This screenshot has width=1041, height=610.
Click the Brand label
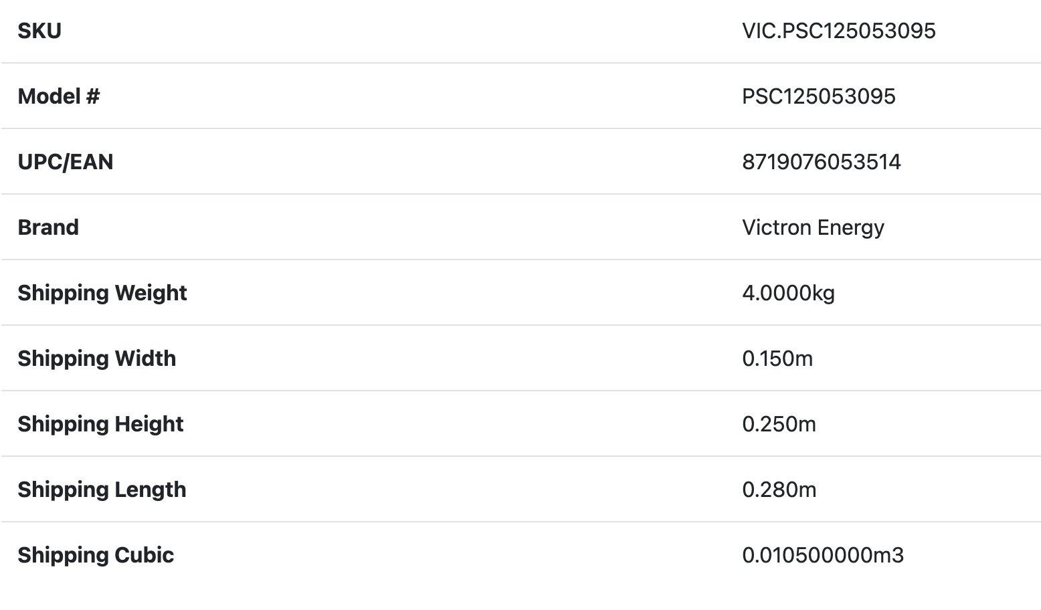[48, 227]
